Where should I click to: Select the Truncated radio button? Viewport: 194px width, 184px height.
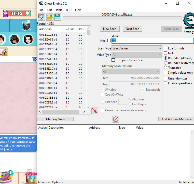165,68
